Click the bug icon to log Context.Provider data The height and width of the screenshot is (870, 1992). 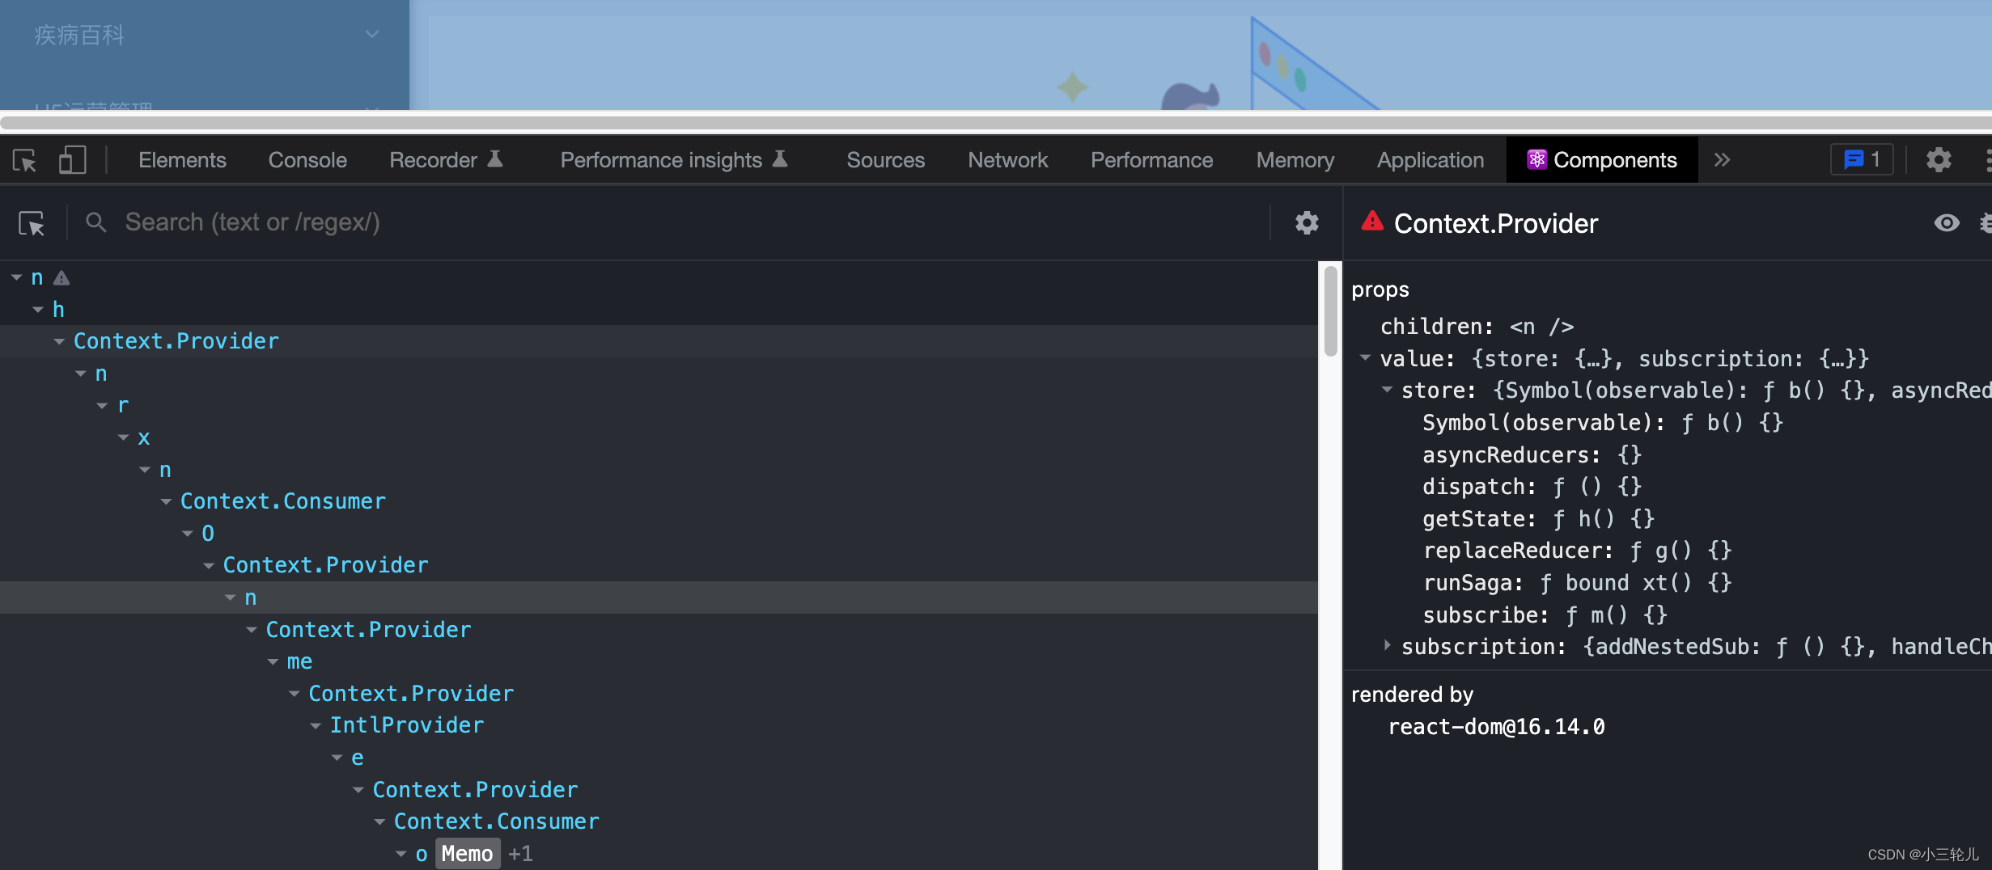pos(1986,223)
